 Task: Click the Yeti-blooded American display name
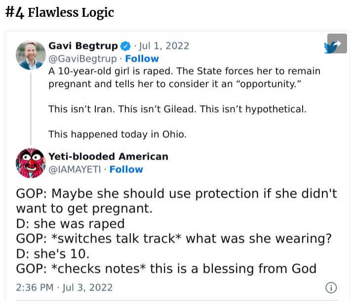[x=108, y=156]
